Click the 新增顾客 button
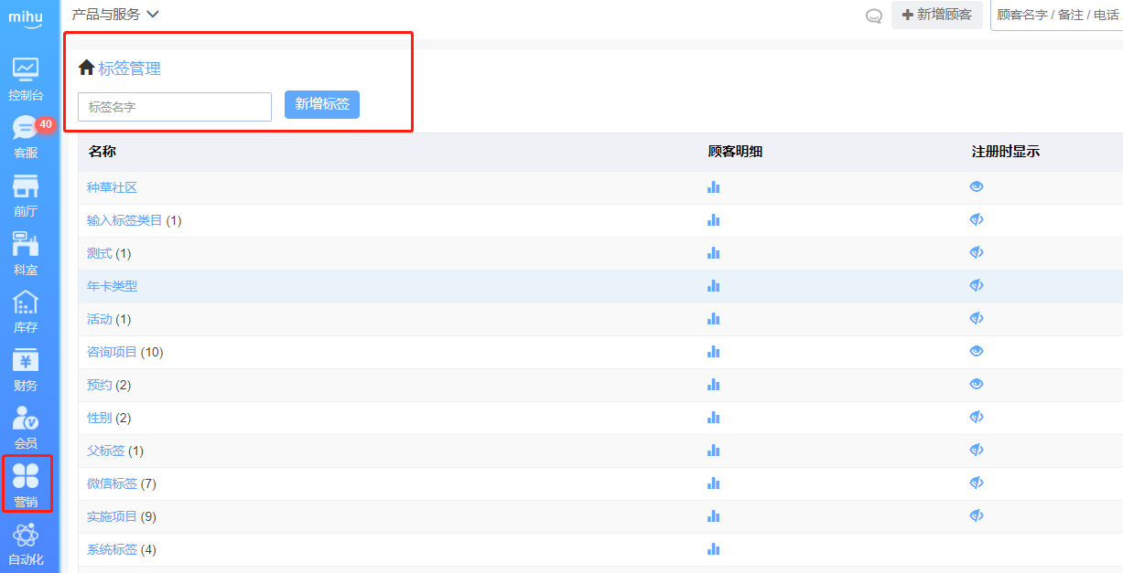 click(x=937, y=15)
